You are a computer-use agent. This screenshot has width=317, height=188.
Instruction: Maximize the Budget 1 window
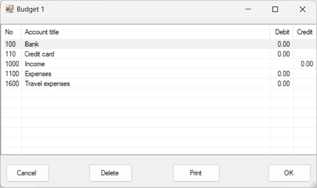275,9
